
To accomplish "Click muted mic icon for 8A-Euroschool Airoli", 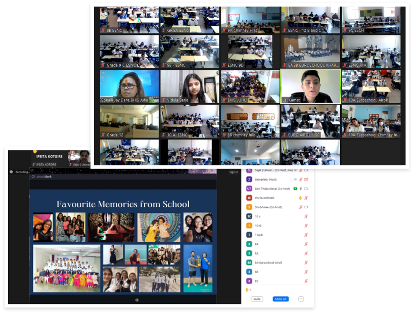I will click(x=306, y=262).
